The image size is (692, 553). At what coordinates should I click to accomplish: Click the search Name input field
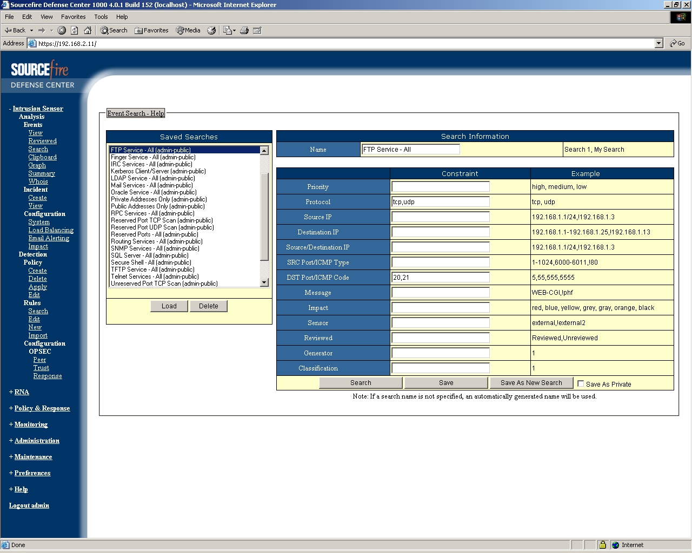pos(410,150)
